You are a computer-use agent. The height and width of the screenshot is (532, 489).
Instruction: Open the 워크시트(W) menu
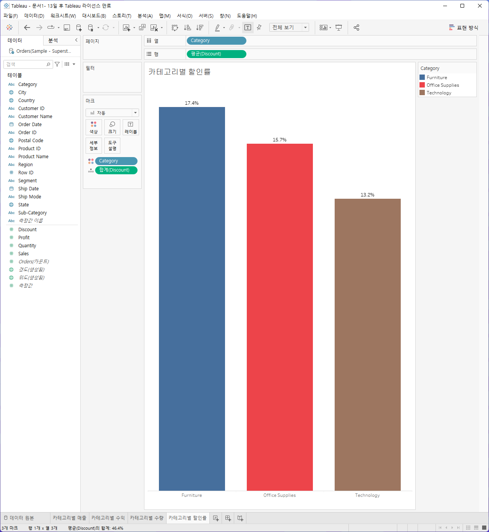pos(63,16)
